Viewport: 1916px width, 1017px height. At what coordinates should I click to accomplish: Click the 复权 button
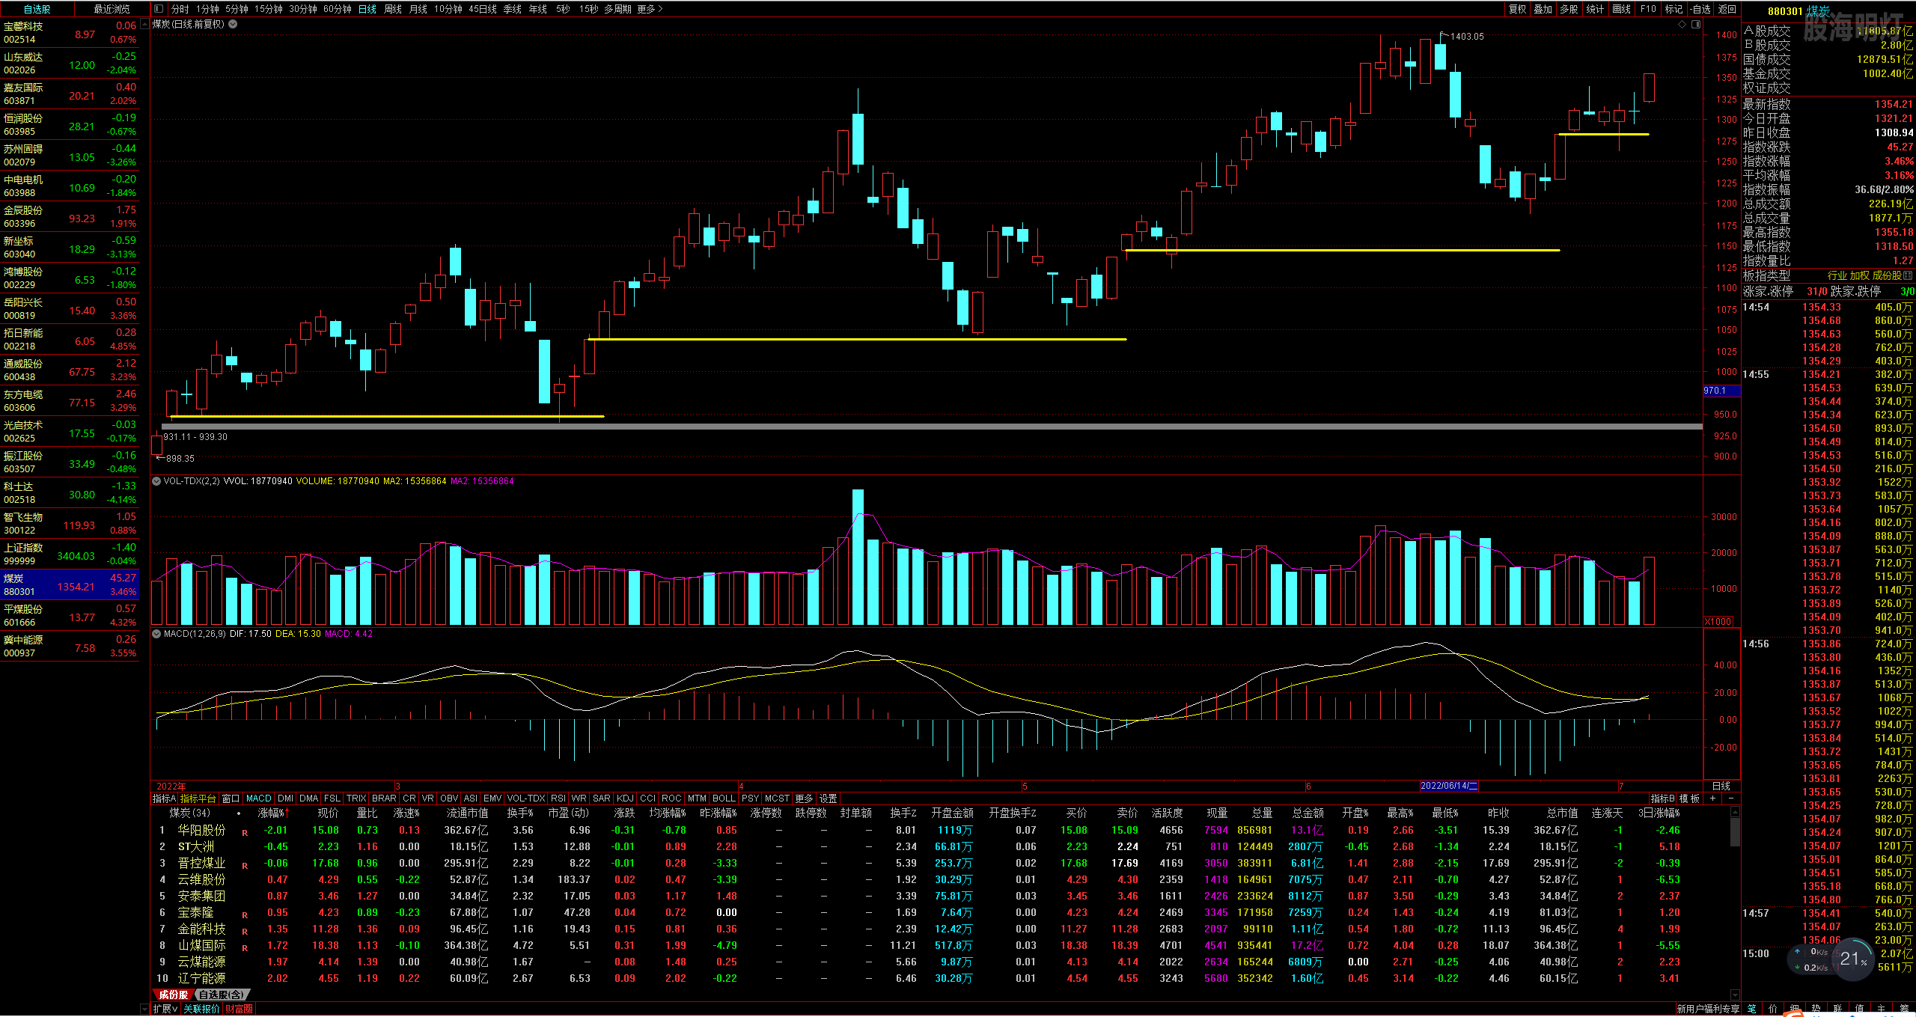click(1517, 9)
